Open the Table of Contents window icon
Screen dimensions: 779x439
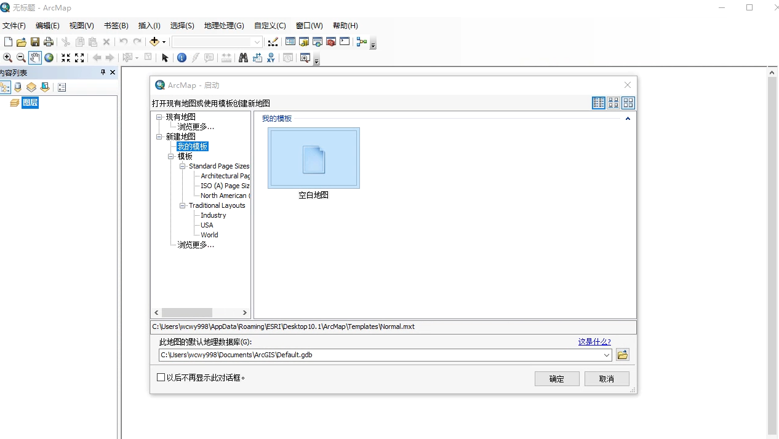pyautogui.click(x=290, y=42)
